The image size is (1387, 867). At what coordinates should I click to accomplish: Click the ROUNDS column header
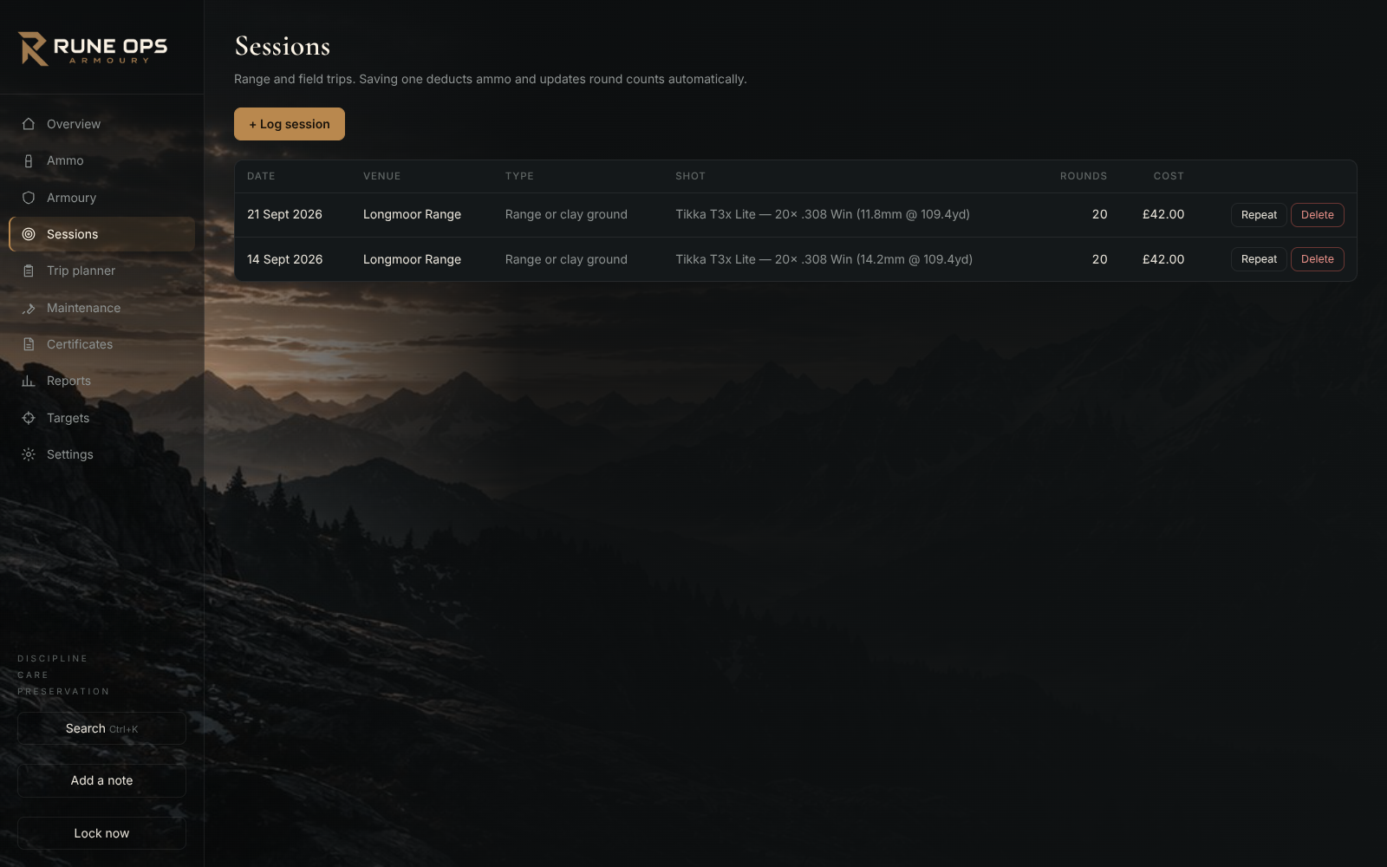point(1084,176)
